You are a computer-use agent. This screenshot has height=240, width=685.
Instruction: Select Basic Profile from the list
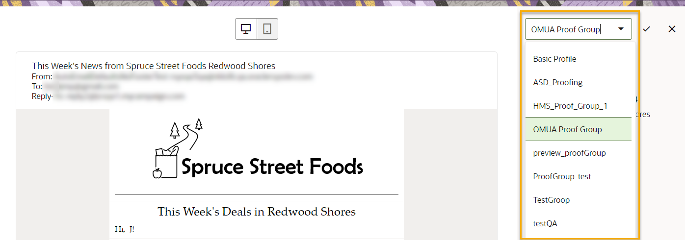(x=554, y=59)
